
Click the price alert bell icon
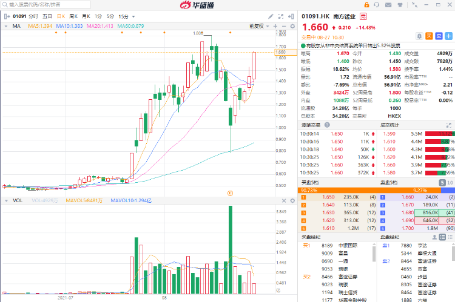click(419, 36)
